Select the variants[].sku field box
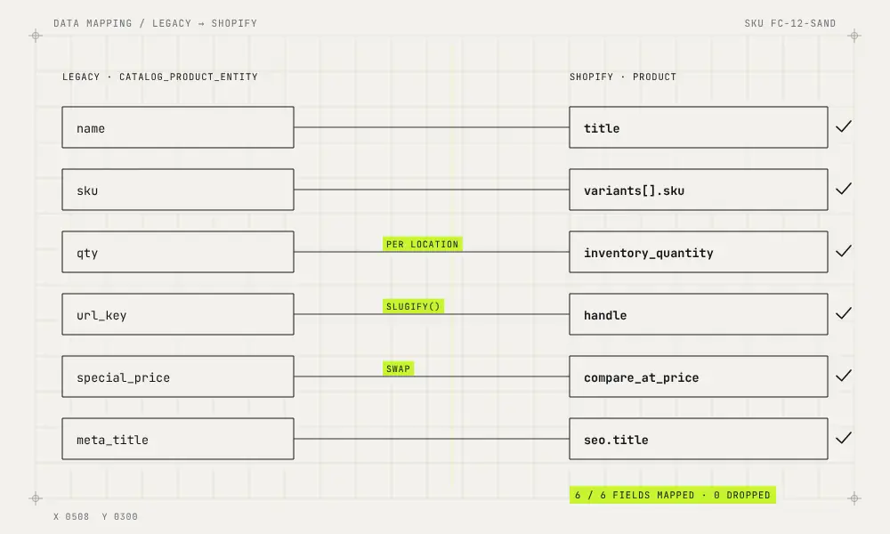This screenshot has height=534, width=890. [x=698, y=190]
